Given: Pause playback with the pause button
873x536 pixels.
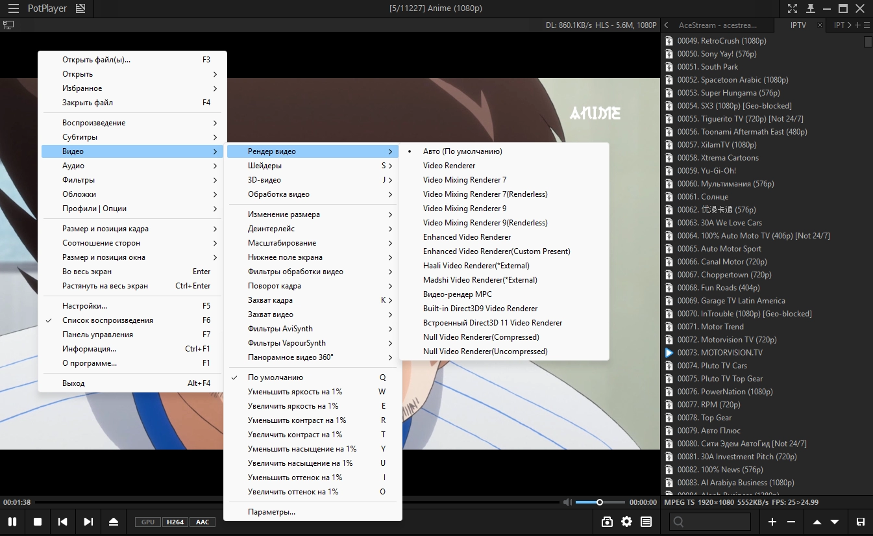Looking at the screenshot, I should (12, 522).
